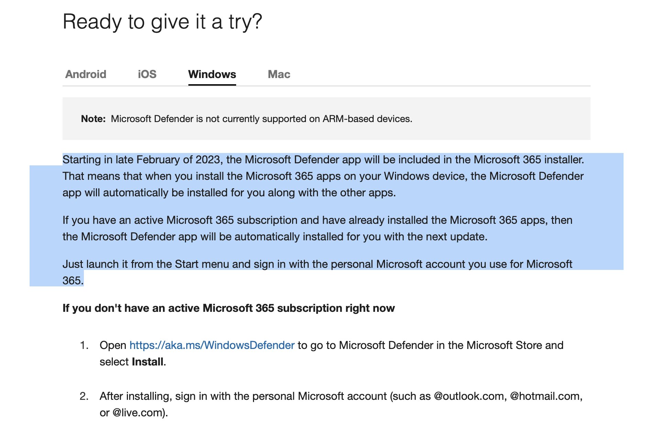This screenshot has width=649, height=438.
Task: Click "2023" in the first paragraph
Action: tap(208, 160)
